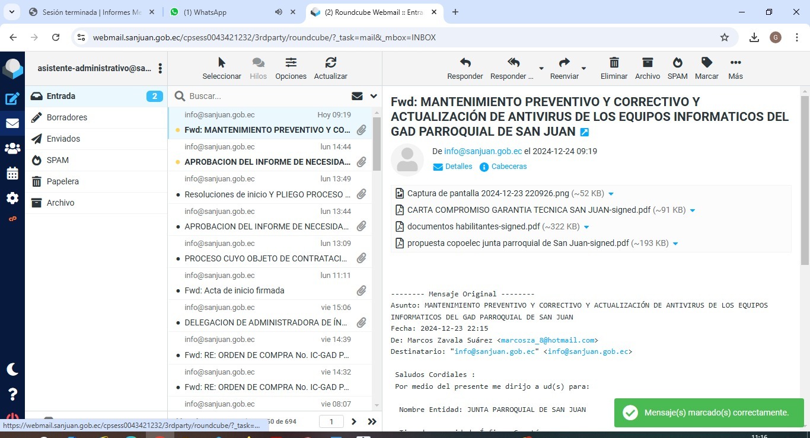Open the Borradores folder
This screenshot has width=810, height=438.
[67, 117]
